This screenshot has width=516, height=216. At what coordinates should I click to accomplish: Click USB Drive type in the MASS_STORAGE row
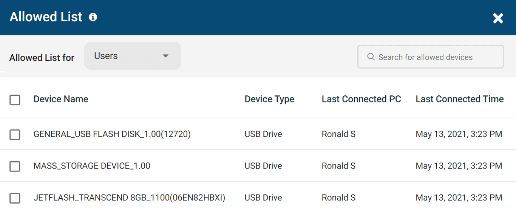pos(263,166)
